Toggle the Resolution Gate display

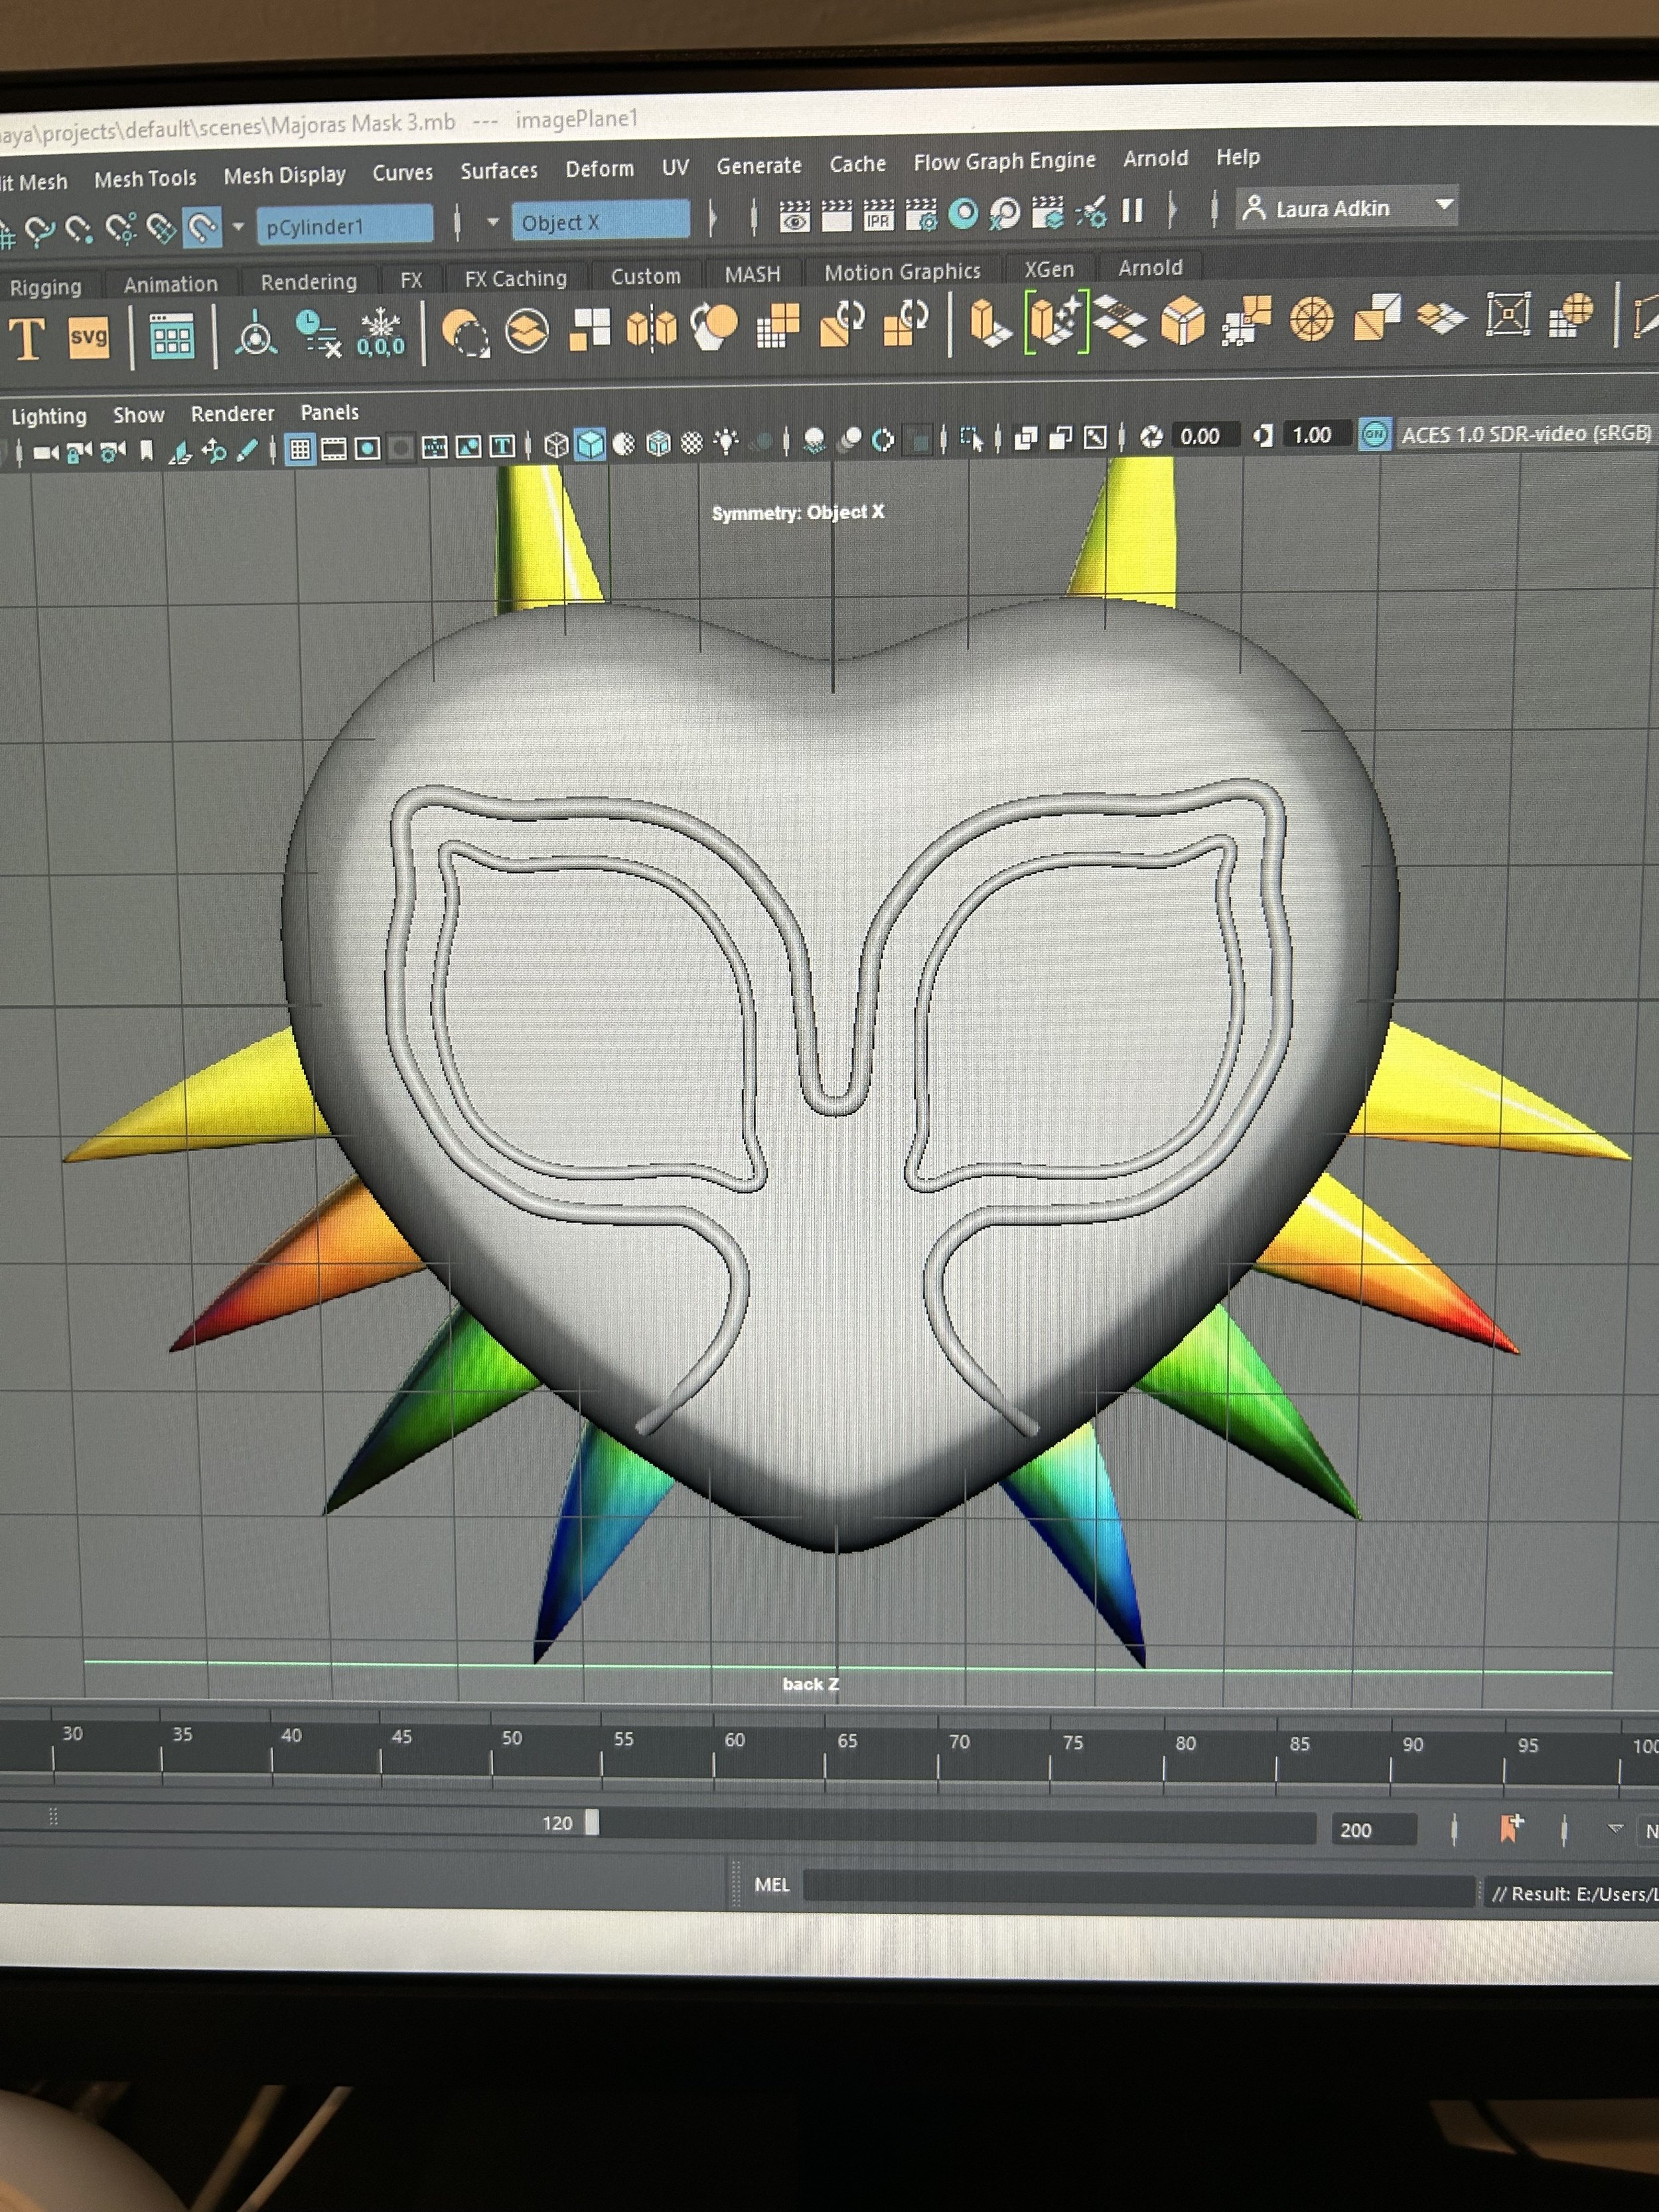(x=367, y=448)
